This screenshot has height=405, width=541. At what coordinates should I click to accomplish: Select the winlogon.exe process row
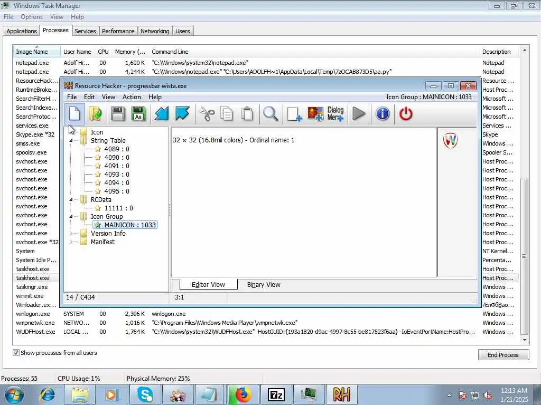tap(266, 314)
